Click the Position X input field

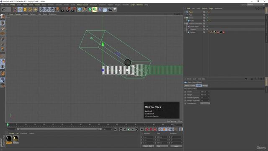click(148, 137)
